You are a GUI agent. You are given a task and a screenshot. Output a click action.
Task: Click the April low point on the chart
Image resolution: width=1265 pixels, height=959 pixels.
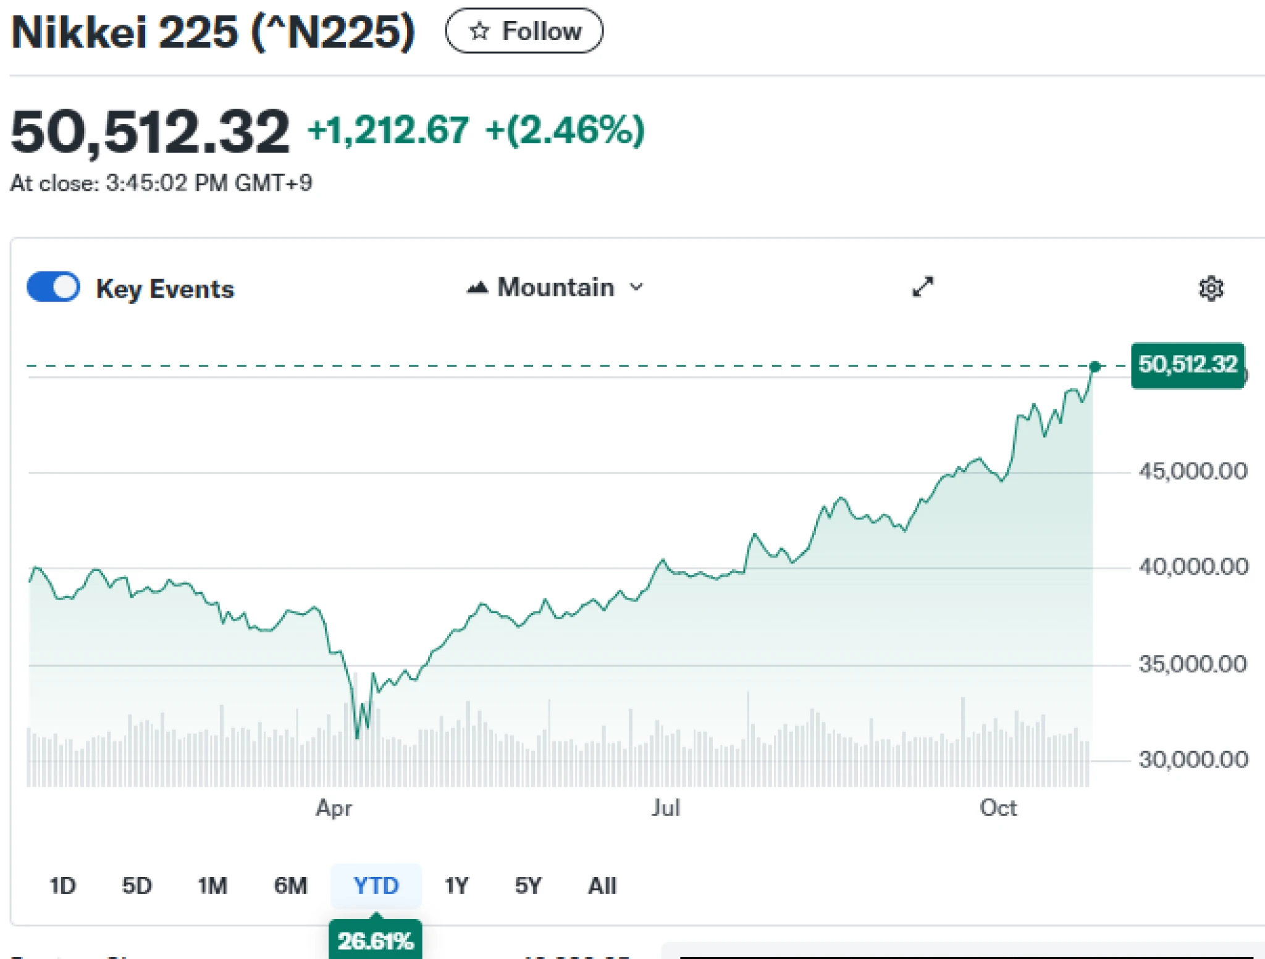pyautogui.click(x=358, y=737)
